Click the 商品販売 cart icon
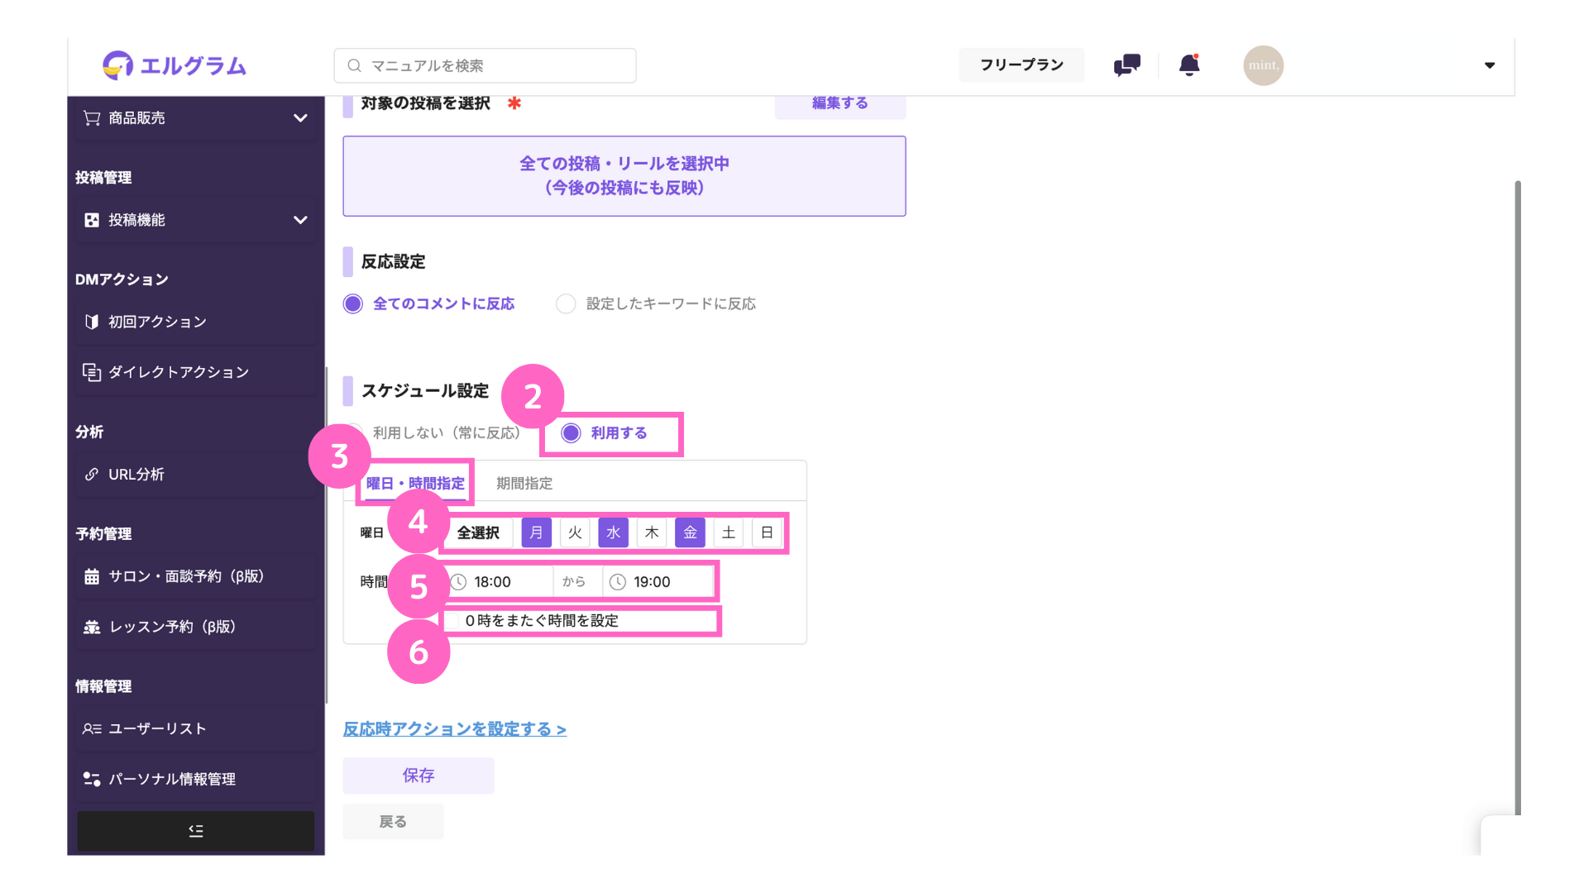 [x=92, y=118]
